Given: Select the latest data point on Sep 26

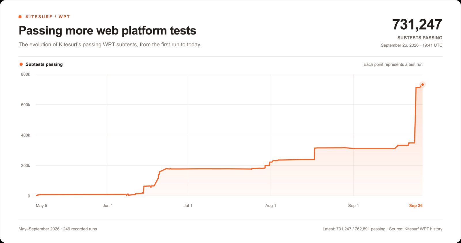Looking at the screenshot, I should (422, 85).
